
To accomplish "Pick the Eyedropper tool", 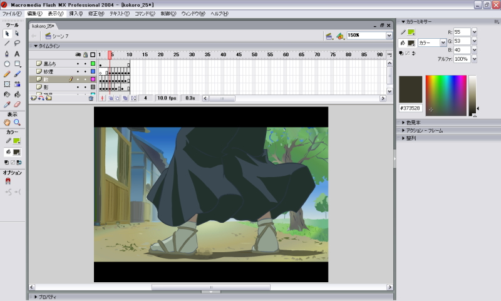I will 7,105.
